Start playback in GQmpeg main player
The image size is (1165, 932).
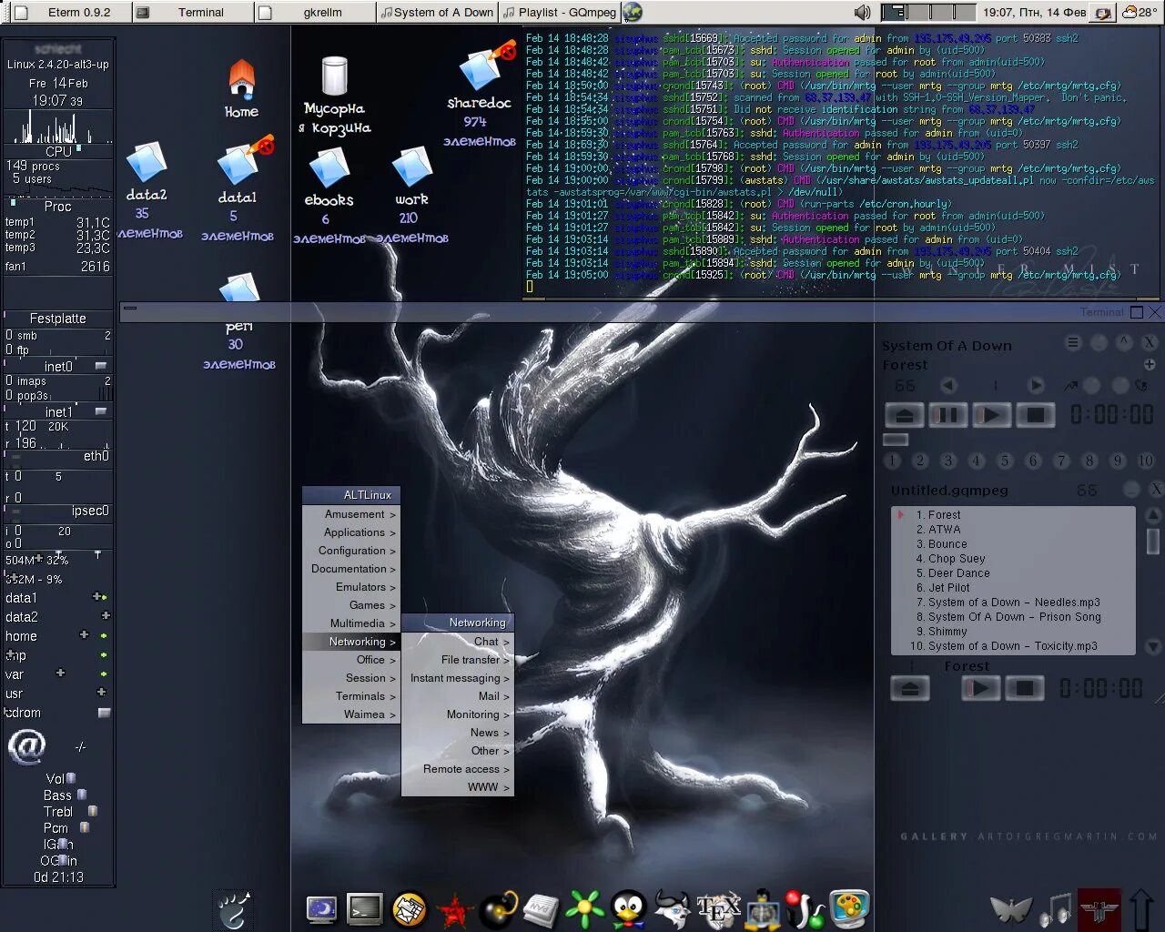[x=991, y=416]
